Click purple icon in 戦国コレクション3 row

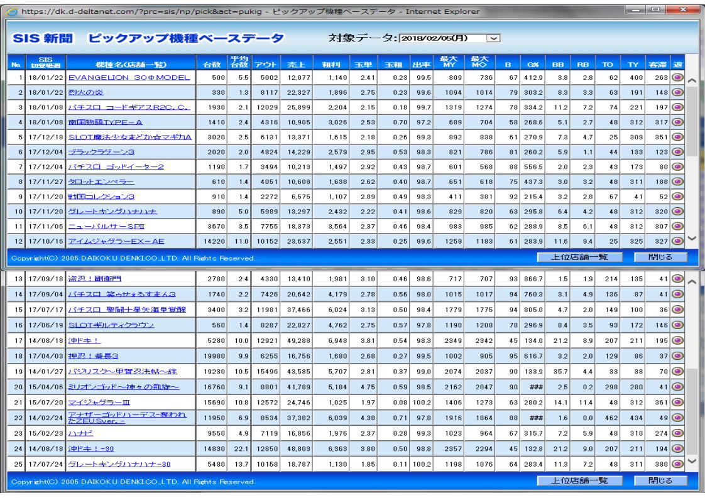point(677,196)
